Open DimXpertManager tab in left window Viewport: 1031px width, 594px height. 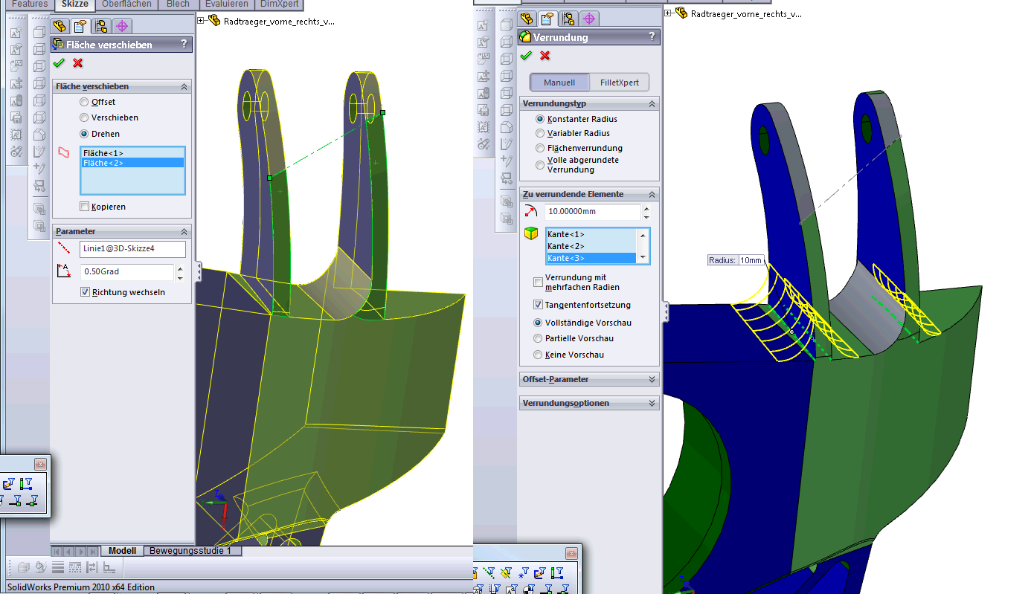[x=122, y=26]
